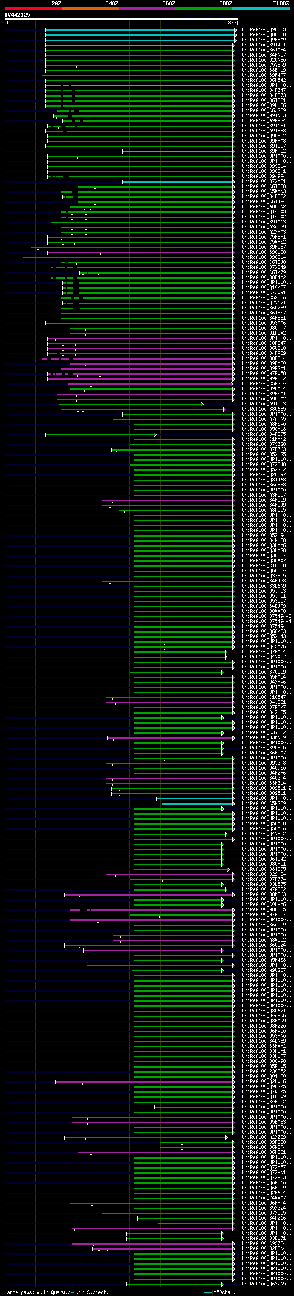Select the UniRef100_Q8L3X8 hit label

click(x=264, y=35)
